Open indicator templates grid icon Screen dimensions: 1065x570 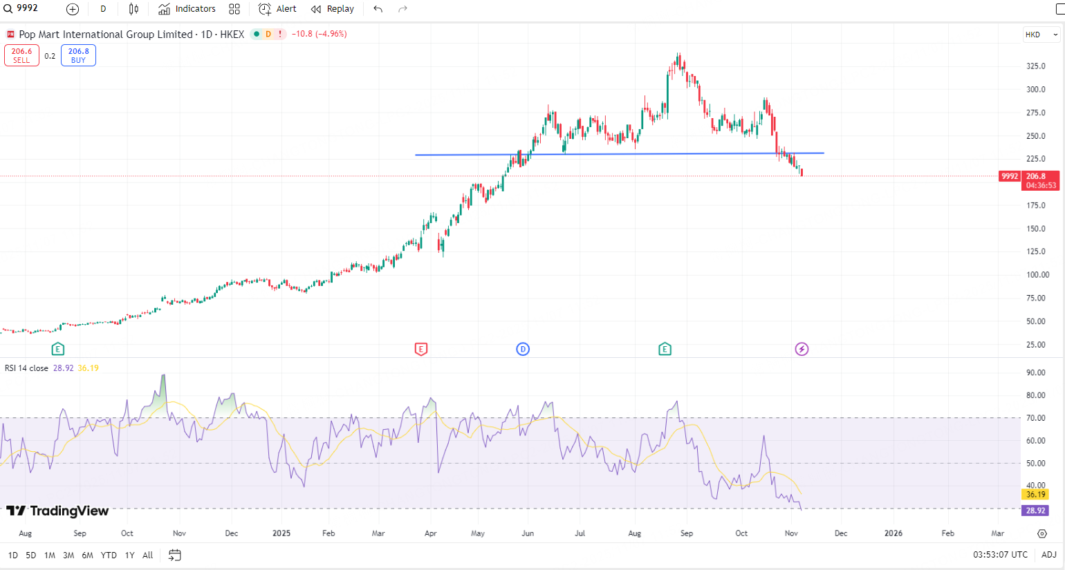[234, 9]
